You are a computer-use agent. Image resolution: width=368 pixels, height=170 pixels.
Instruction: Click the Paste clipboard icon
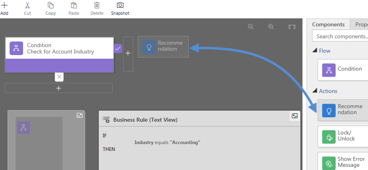[x=74, y=6]
